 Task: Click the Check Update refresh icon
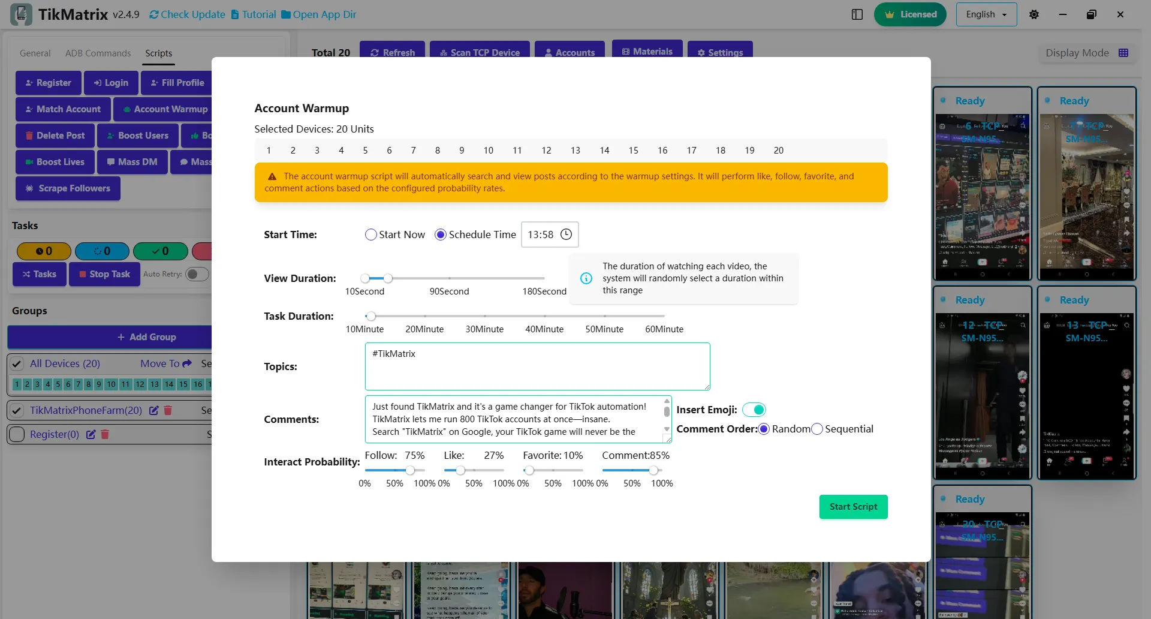(x=152, y=14)
